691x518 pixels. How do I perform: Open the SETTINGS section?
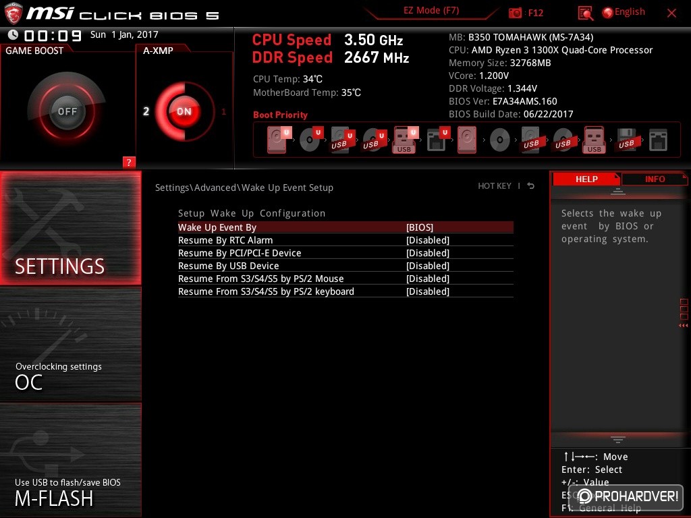pyautogui.click(x=70, y=228)
